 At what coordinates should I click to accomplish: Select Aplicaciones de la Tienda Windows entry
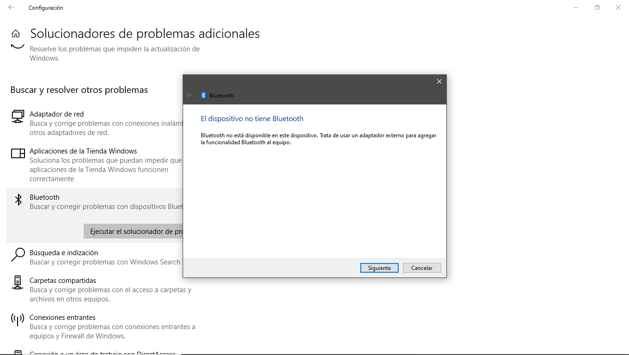point(95,165)
